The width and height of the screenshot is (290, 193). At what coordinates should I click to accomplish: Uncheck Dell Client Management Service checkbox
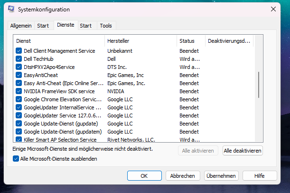(x=19, y=51)
